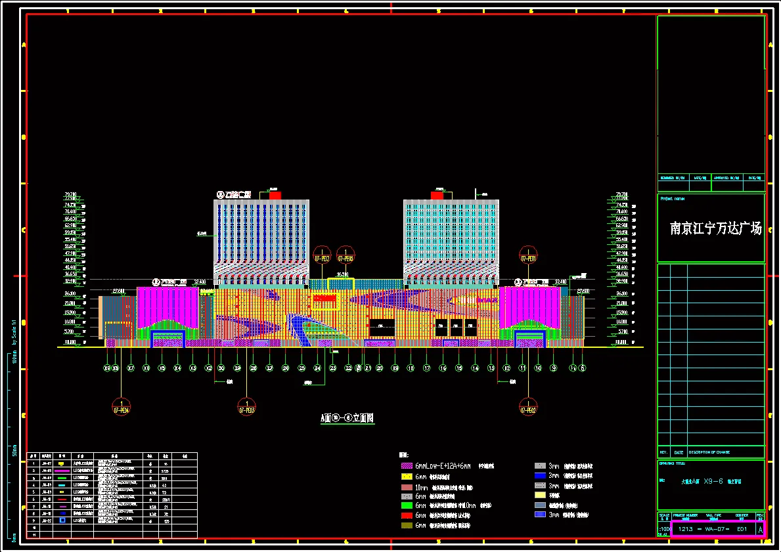Click grid axis bubble 15
Image resolution: width=781 pixels, height=552 pixels.
458,368
